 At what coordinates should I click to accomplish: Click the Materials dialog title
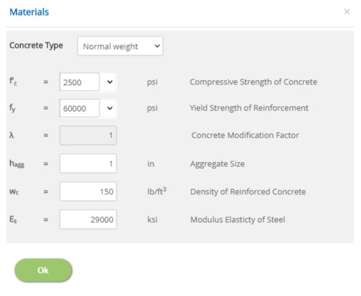(x=29, y=12)
